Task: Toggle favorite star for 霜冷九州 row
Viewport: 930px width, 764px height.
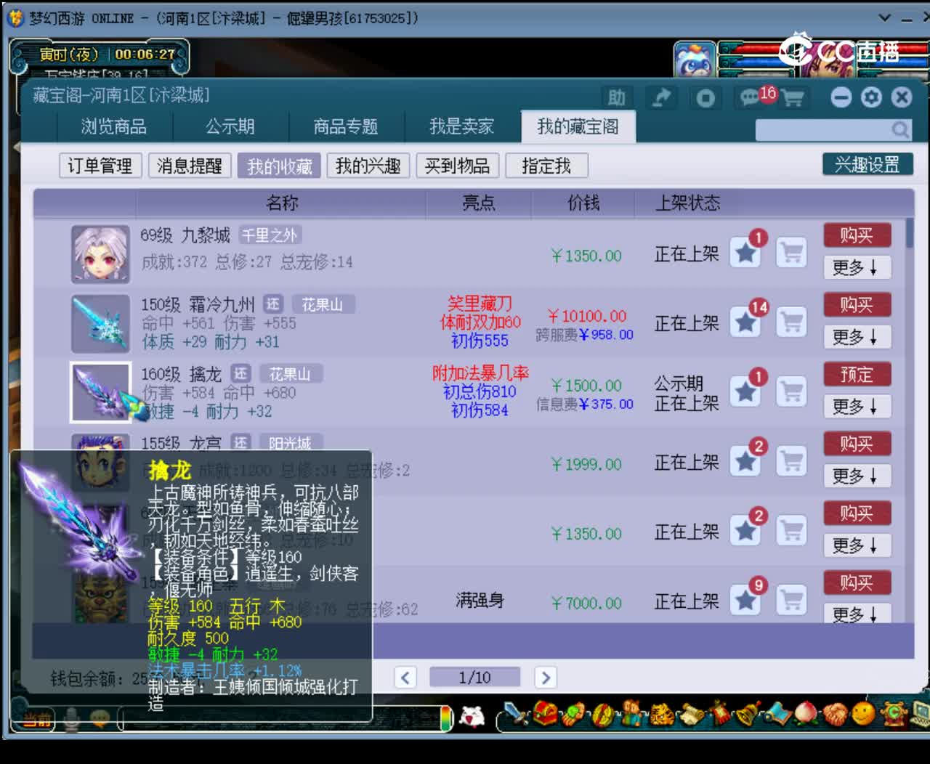Action: pyautogui.click(x=745, y=322)
